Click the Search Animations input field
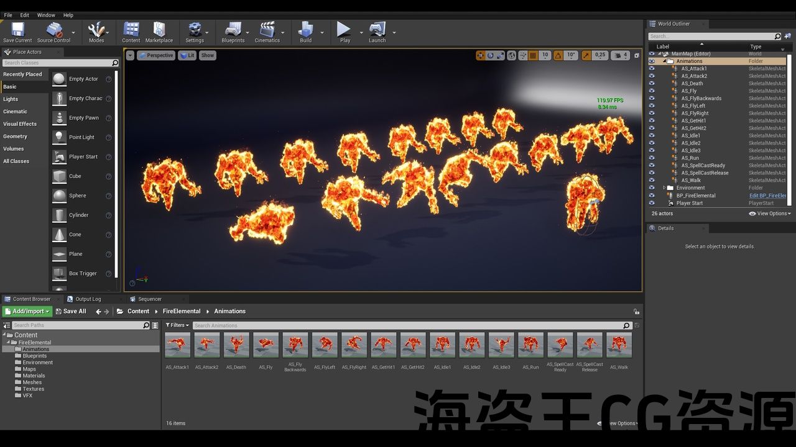The height and width of the screenshot is (447, 796). point(407,325)
